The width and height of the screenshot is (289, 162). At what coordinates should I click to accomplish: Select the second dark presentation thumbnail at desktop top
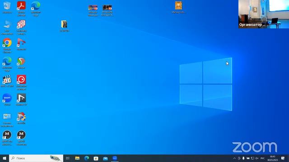click(x=107, y=8)
